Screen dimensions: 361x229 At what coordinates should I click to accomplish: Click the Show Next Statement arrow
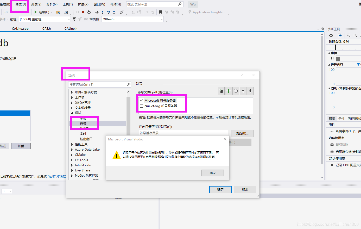pyautogui.click(x=97, y=12)
